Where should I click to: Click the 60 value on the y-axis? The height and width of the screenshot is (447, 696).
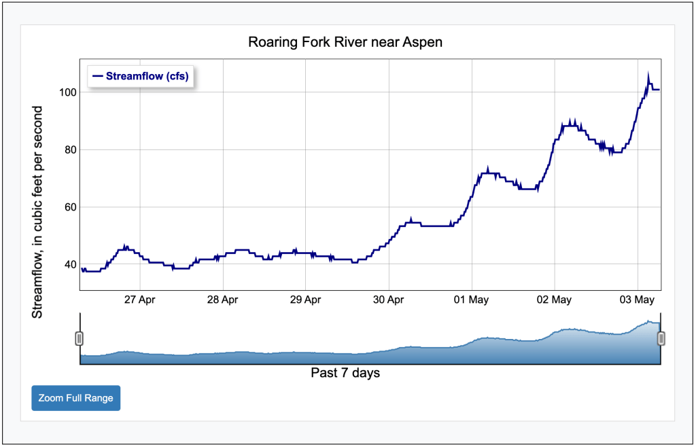[x=69, y=207]
